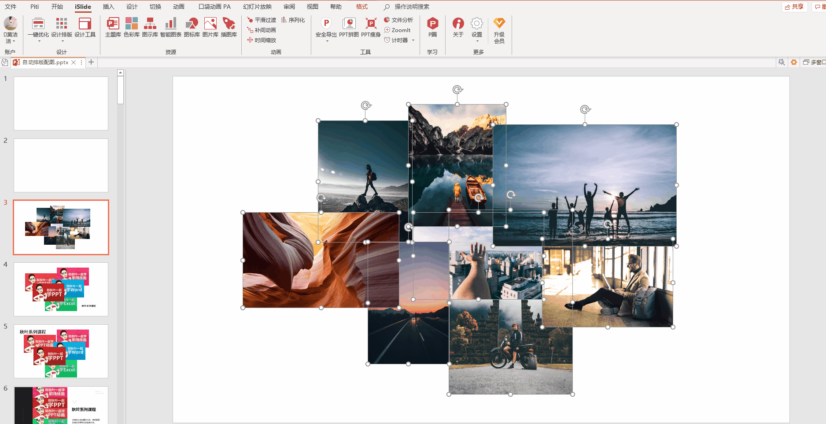This screenshot has width=826, height=424.
Task: Click the account avatar icon
Action: coord(11,23)
